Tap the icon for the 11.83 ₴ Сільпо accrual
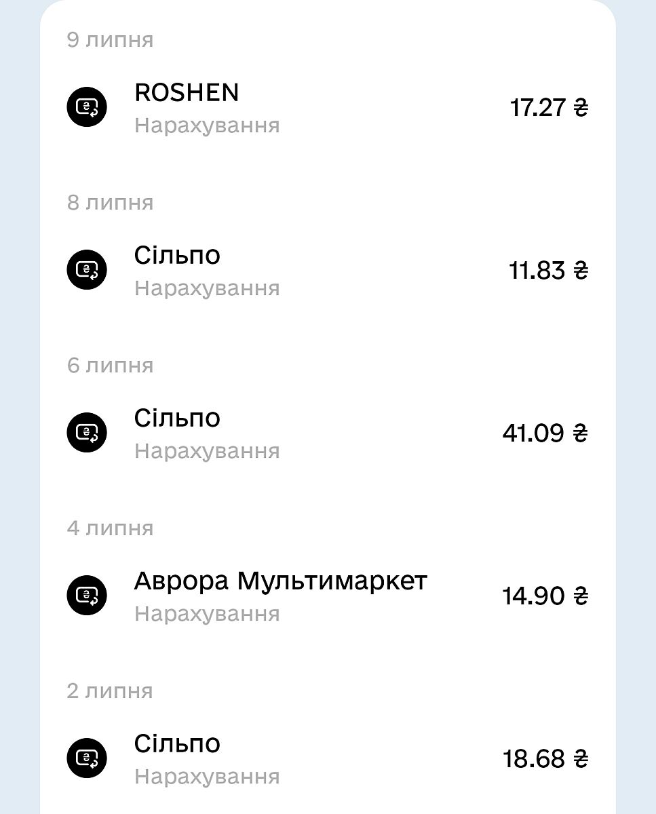The width and height of the screenshot is (656, 814). (87, 270)
